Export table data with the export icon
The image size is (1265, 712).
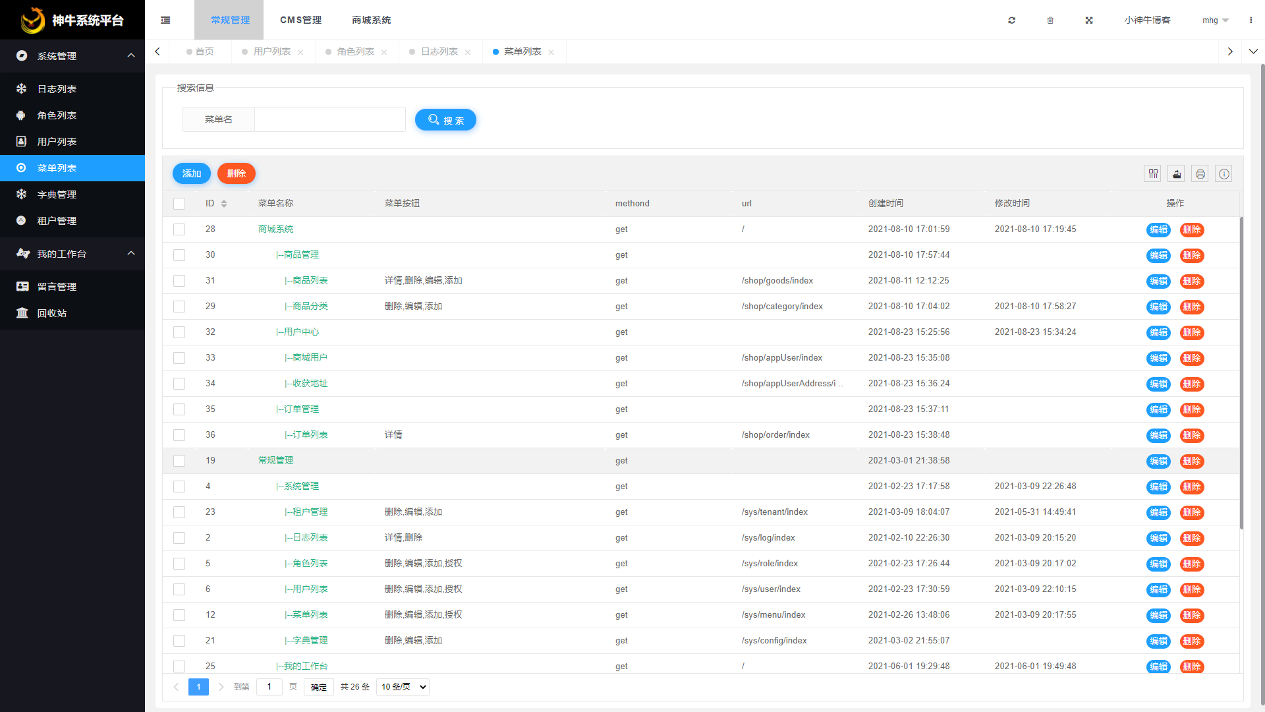pos(1176,173)
